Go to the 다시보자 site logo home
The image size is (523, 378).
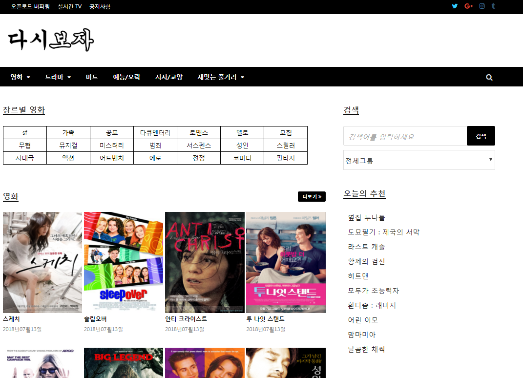point(51,40)
